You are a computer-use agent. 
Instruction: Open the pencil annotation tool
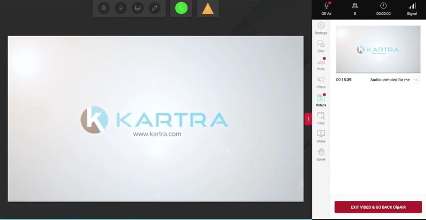[x=154, y=8]
